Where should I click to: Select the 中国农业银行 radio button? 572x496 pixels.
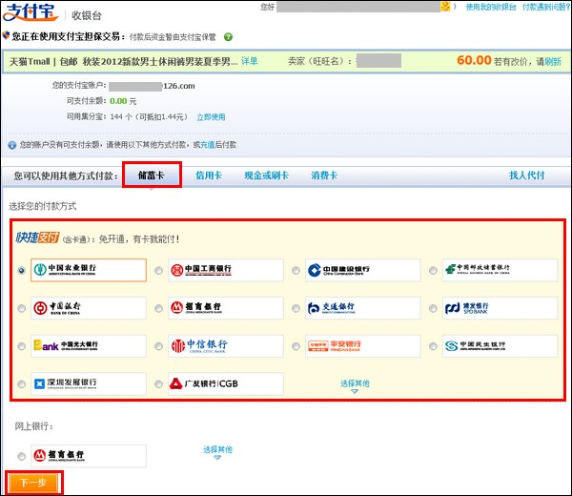(x=21, y=271)
